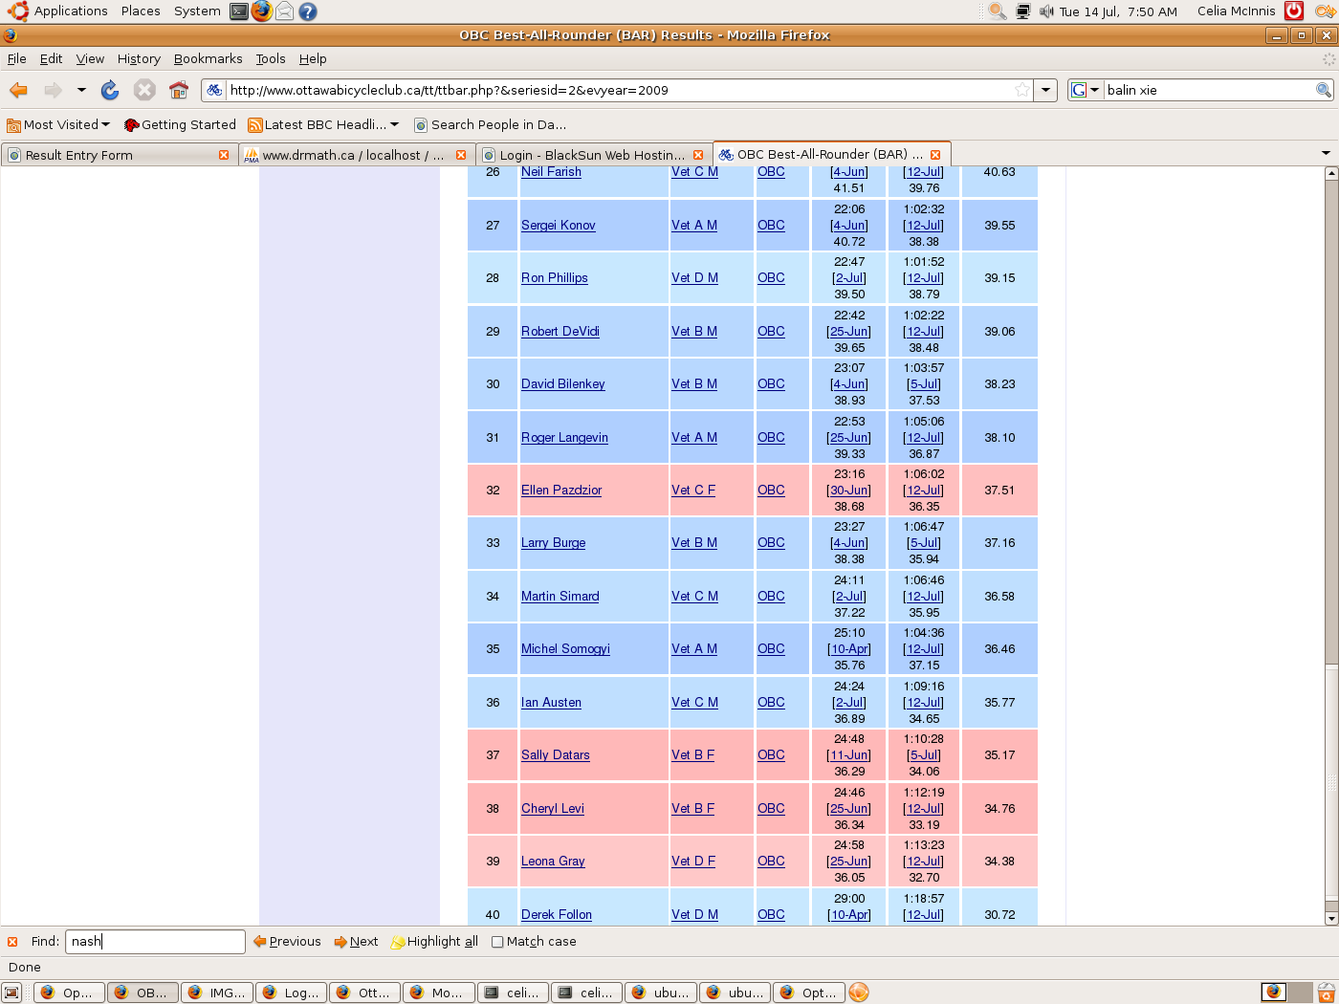This screenshot has height=1004, width=1339.
Task: Click into the Find text field
Action: 155,942
